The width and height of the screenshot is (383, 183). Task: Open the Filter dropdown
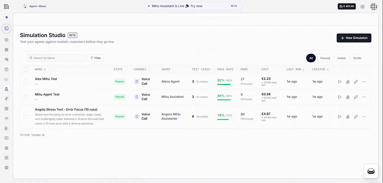[x=95, y=58]
